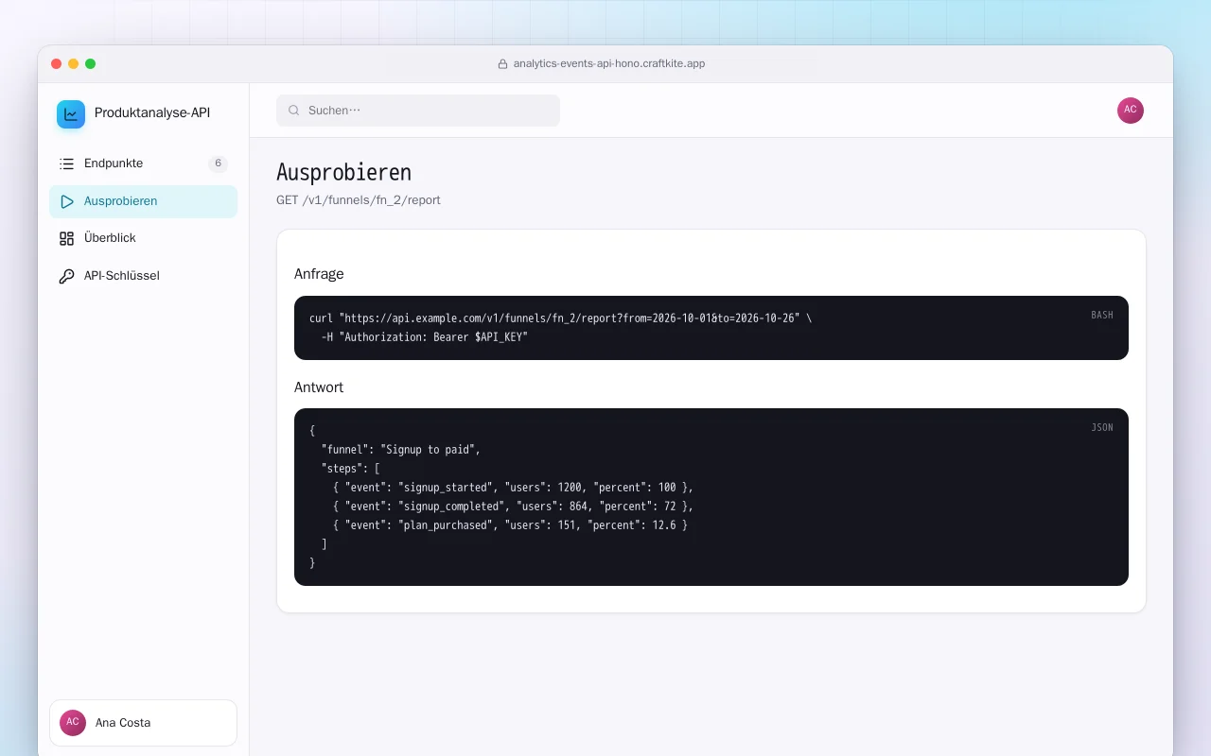Go to the Überblick section
1211x756 pixels.
click(143, 238)
